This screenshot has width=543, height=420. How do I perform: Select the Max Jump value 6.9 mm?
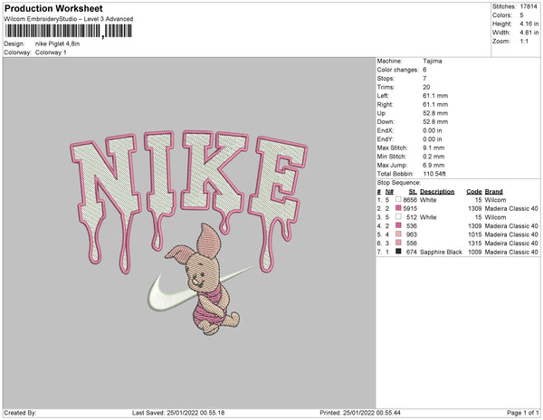point(433,165)
